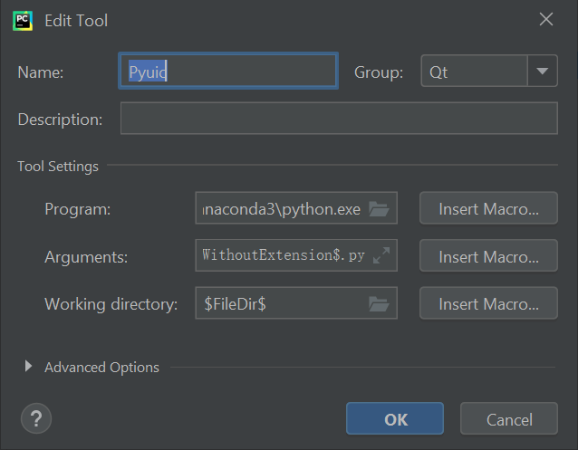Expand the Arguments field with arrow icon

tap(381, 256)
